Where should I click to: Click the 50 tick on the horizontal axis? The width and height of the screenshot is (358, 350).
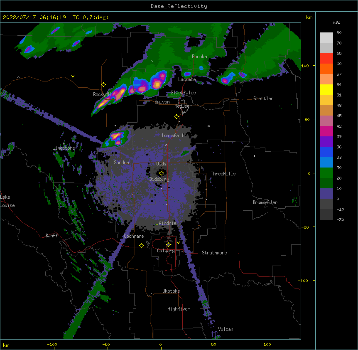coord(213,344)
